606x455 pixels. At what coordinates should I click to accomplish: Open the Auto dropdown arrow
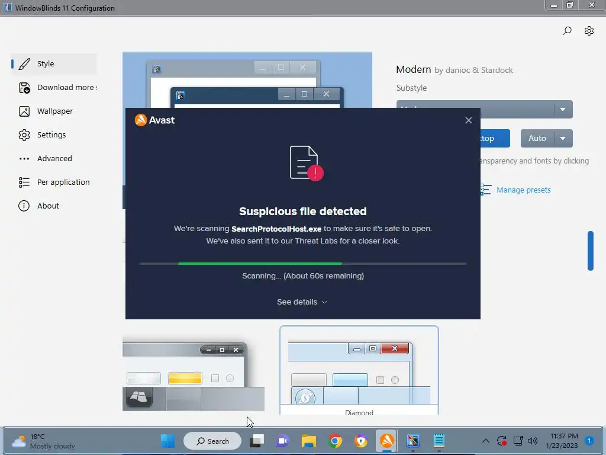[563, 138]
